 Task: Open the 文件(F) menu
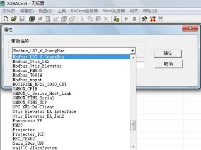click(x=9, y=11)
